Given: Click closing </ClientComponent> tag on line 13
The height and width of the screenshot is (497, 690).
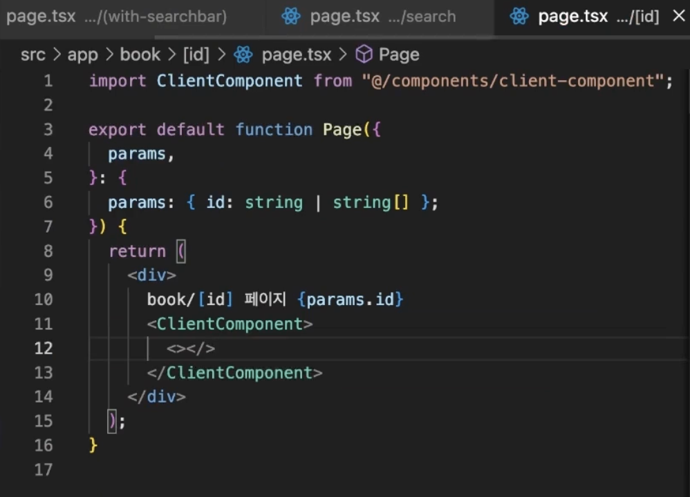Looking at the screenshot, I should click(234, 373).
